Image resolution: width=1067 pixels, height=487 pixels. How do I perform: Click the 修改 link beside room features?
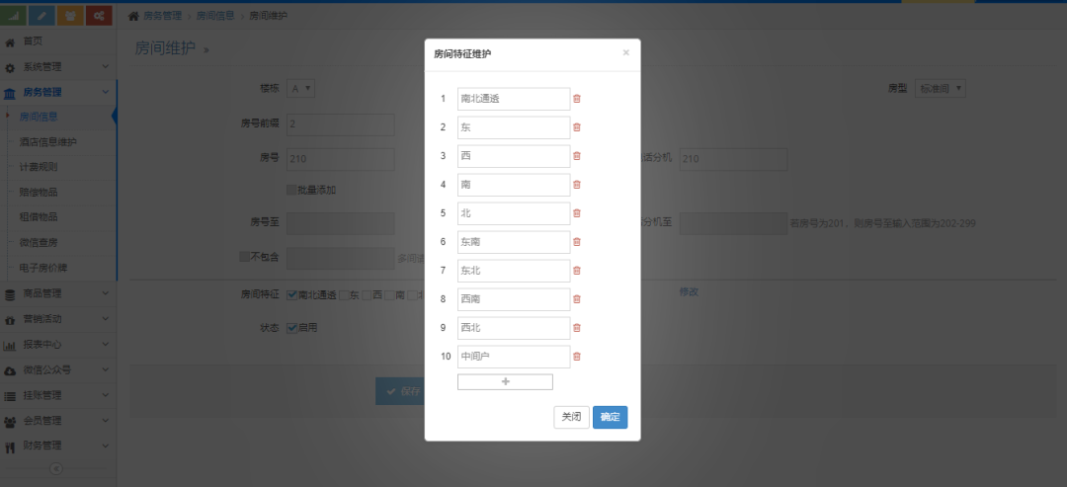pos(689,291)
